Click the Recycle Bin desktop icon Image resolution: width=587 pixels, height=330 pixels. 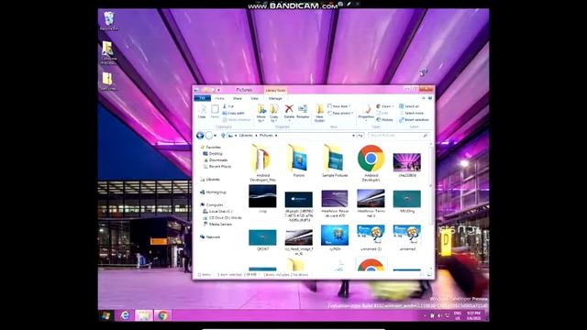click(x=108, y=21)
